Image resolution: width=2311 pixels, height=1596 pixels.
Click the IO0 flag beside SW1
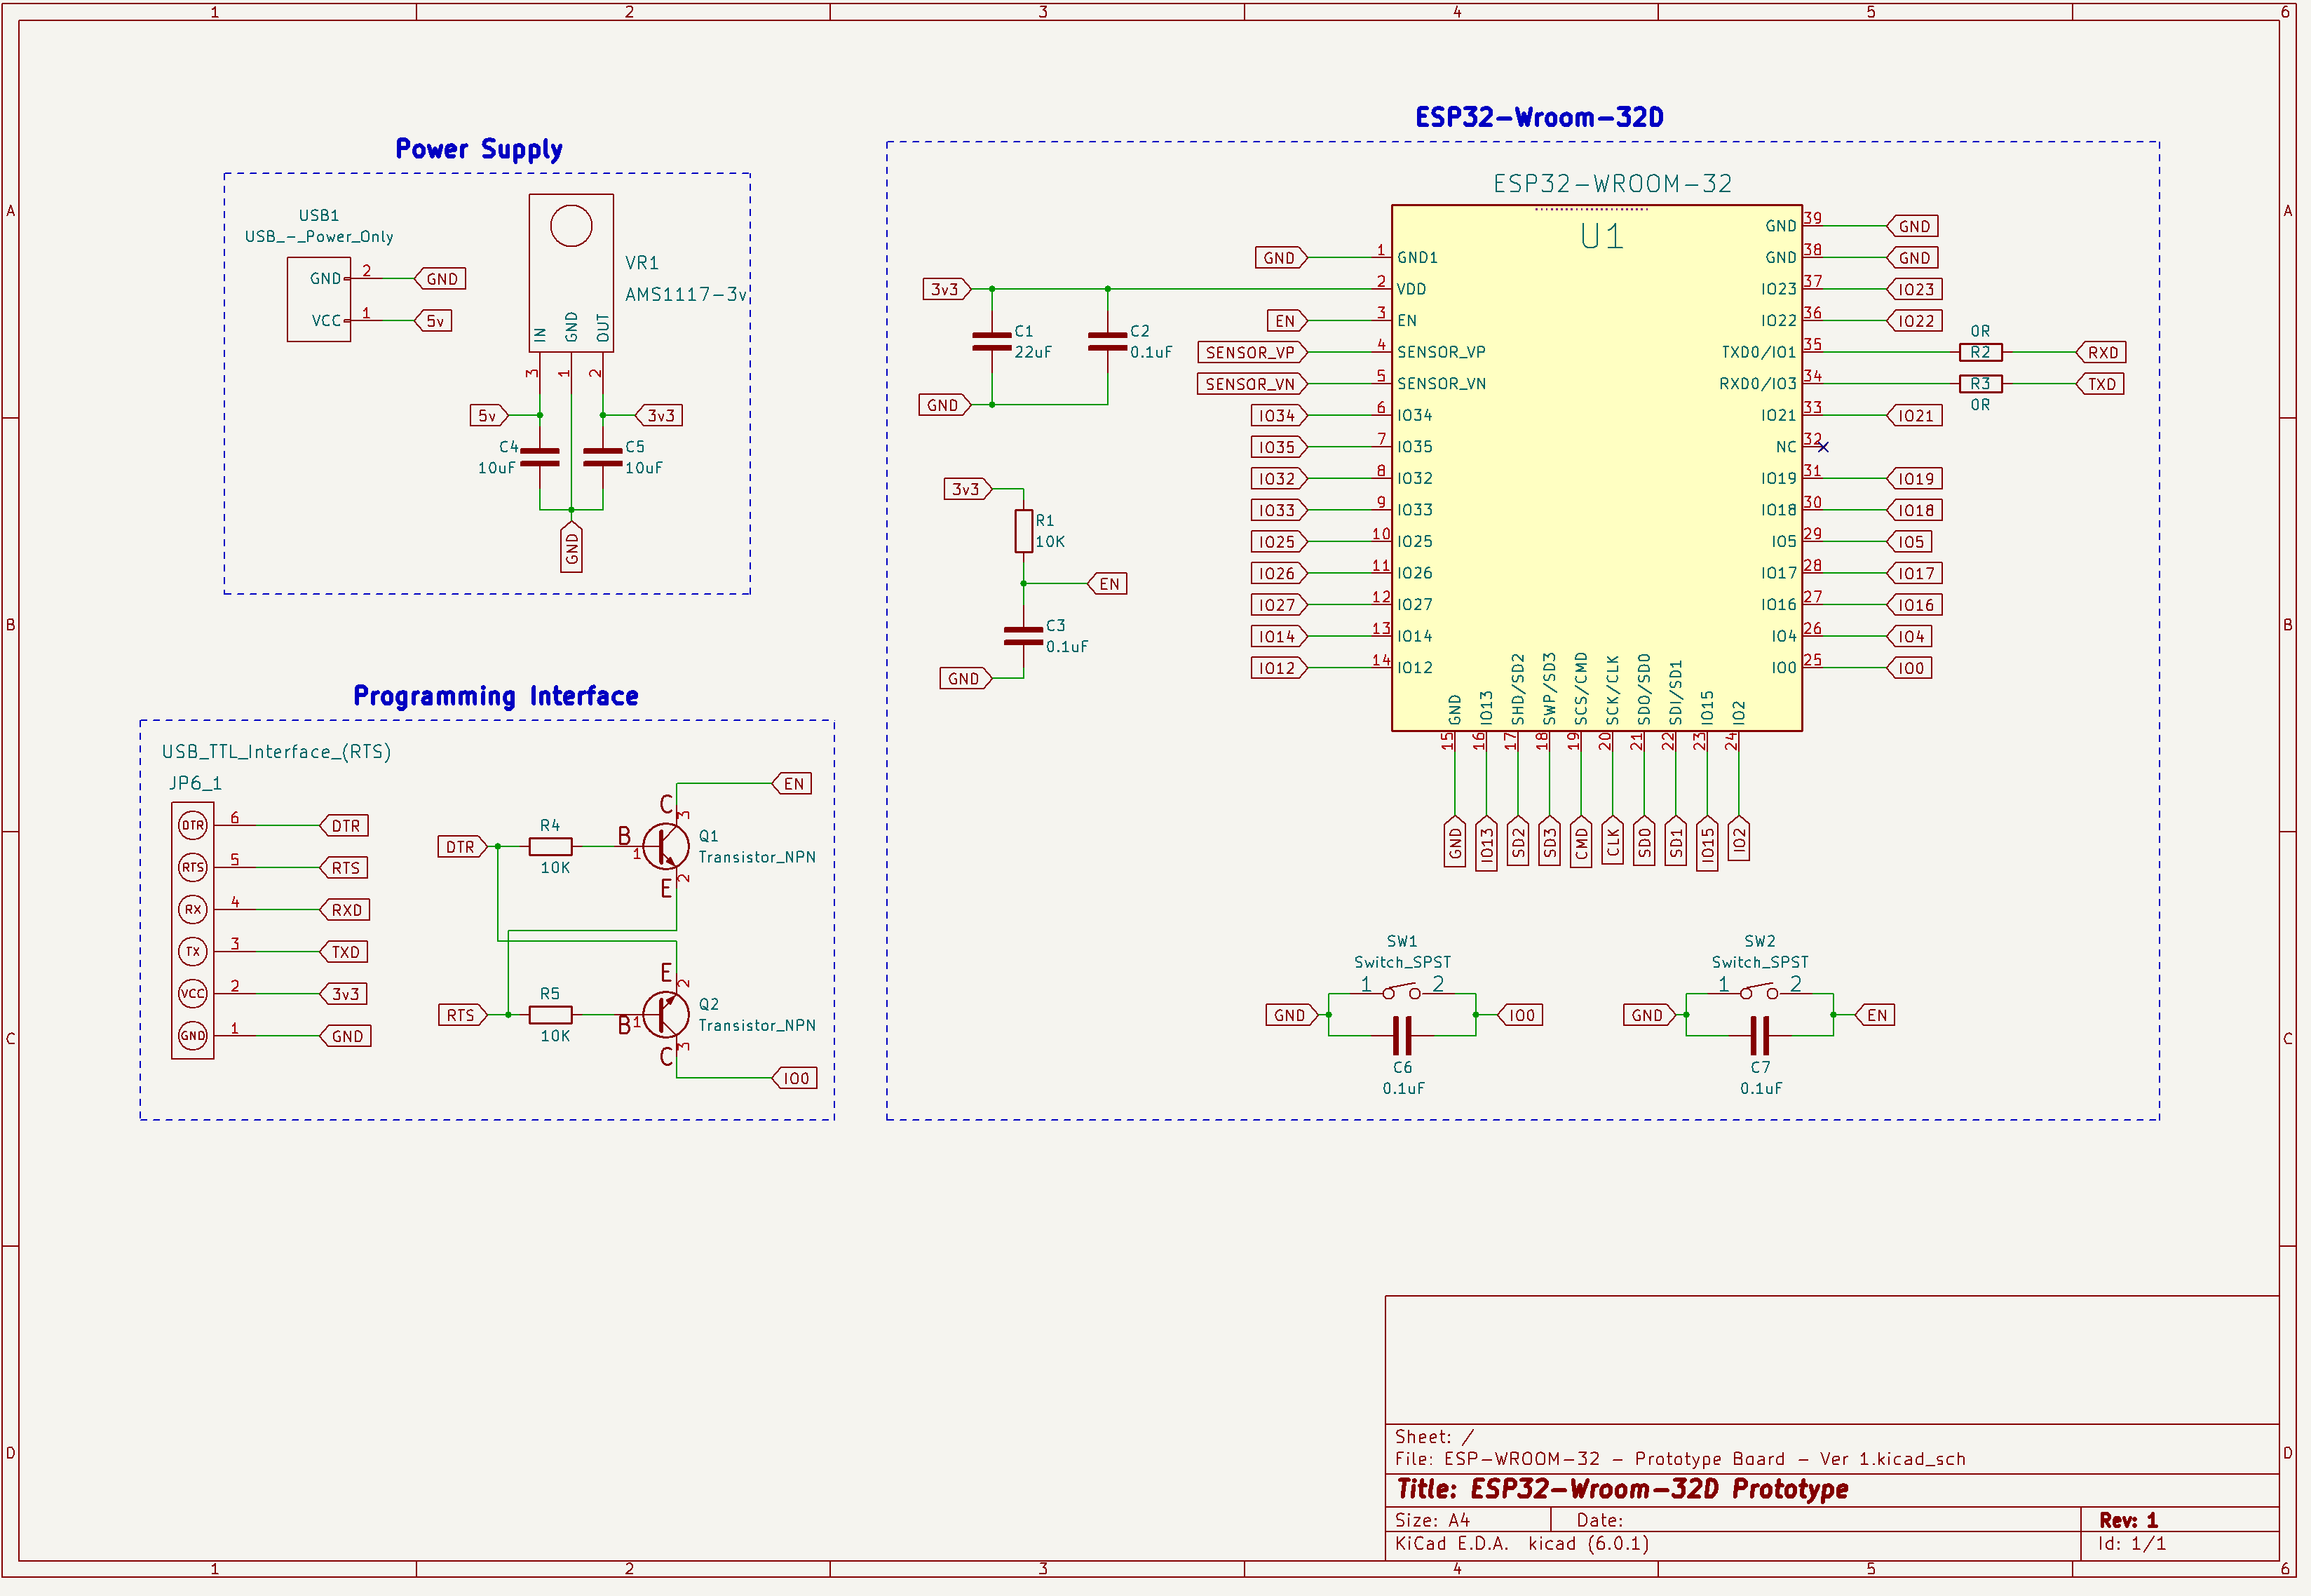pyautogui.click(x=1520, y=1014)
